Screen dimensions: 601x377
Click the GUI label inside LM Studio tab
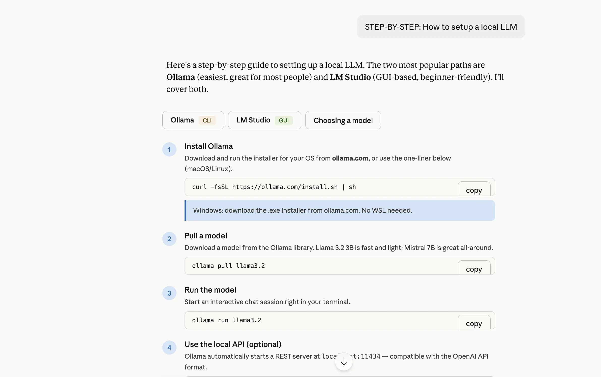click(x=283, y=121)
